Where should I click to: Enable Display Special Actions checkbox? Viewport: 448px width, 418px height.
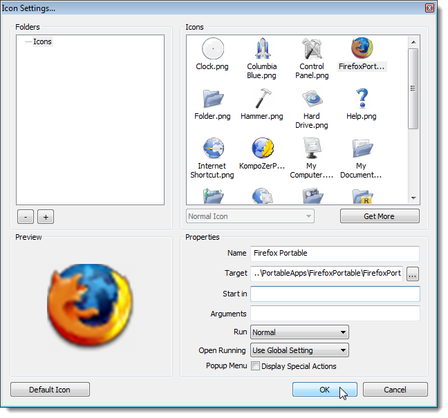click(x=255, y=365)
